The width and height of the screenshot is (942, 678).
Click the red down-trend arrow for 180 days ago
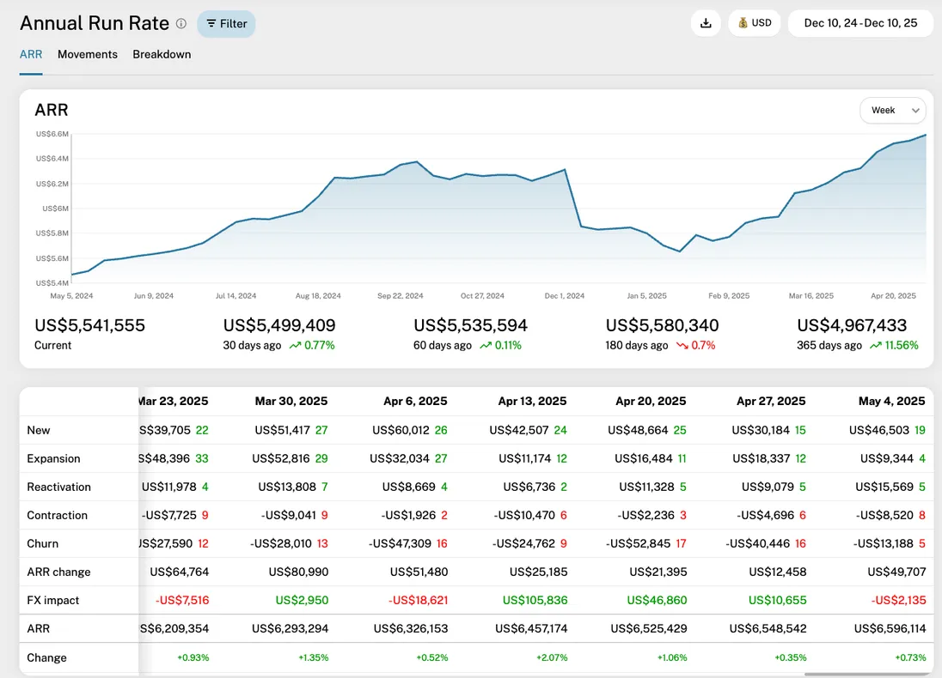682,345
